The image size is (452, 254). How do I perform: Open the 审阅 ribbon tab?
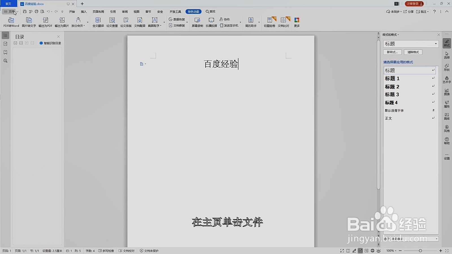pos(125,12)
